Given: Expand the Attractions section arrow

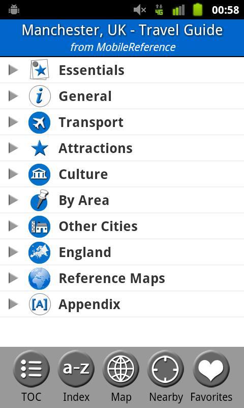Looking at the screenshot, I should pos(13,148).
